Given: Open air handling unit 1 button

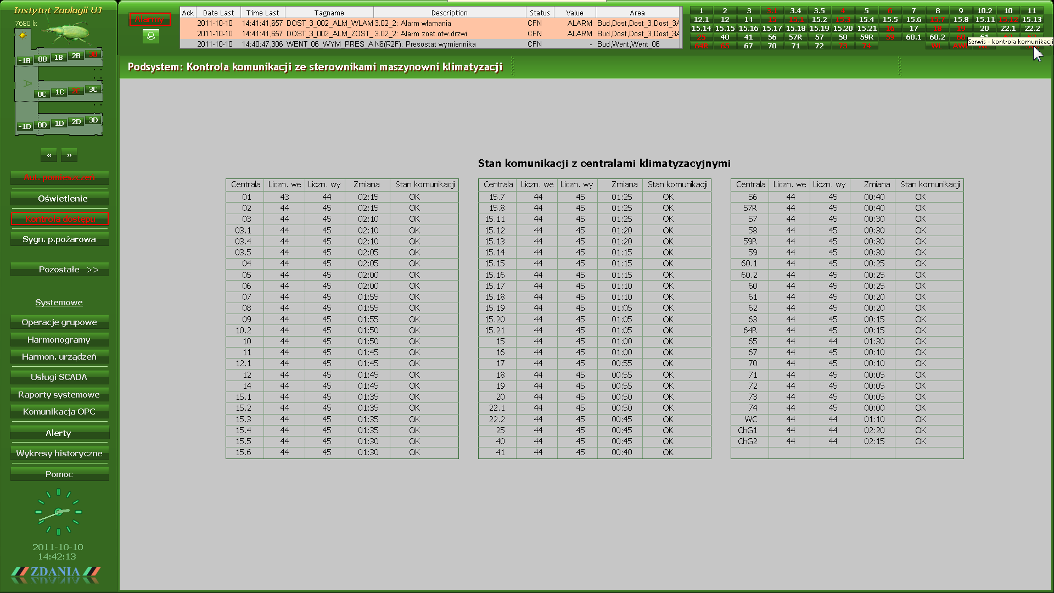Looking at the screenshot, I should tap(701, 10).
